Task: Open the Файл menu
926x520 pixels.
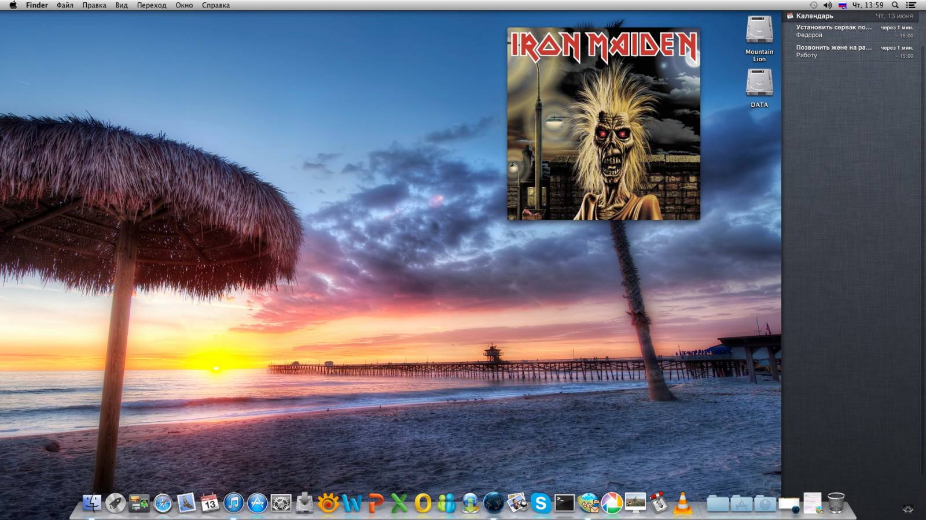Action: (x=65, y=5)
